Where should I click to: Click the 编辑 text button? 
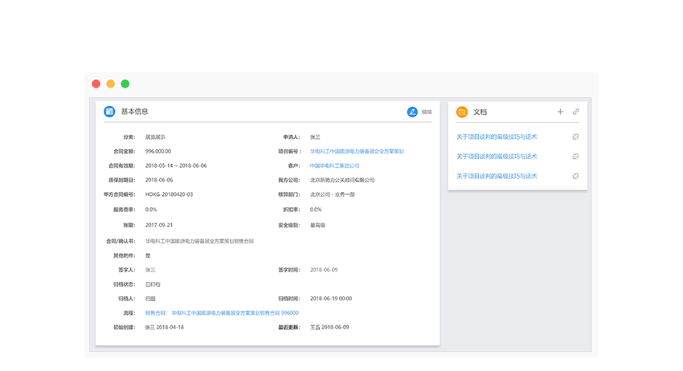point(427,112)
